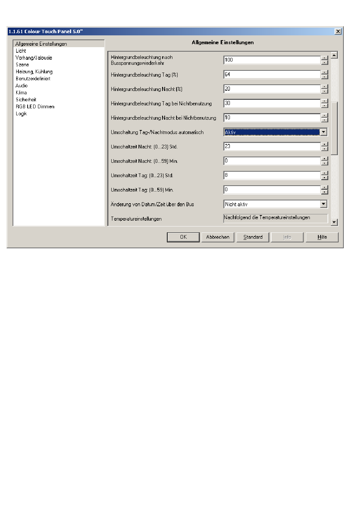
Task: Click the Nacht bei Nichtbenutzung value field
Action: [272, 117]
